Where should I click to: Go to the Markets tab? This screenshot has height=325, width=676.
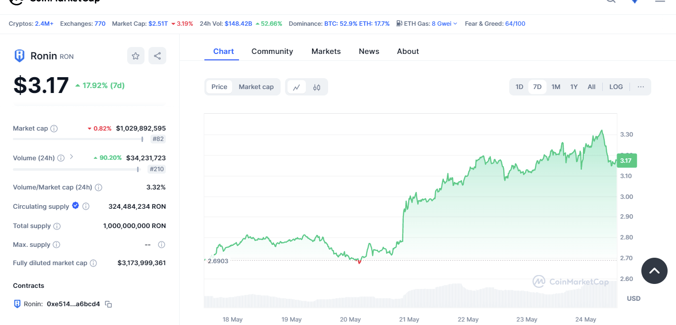tap(326, 51)
